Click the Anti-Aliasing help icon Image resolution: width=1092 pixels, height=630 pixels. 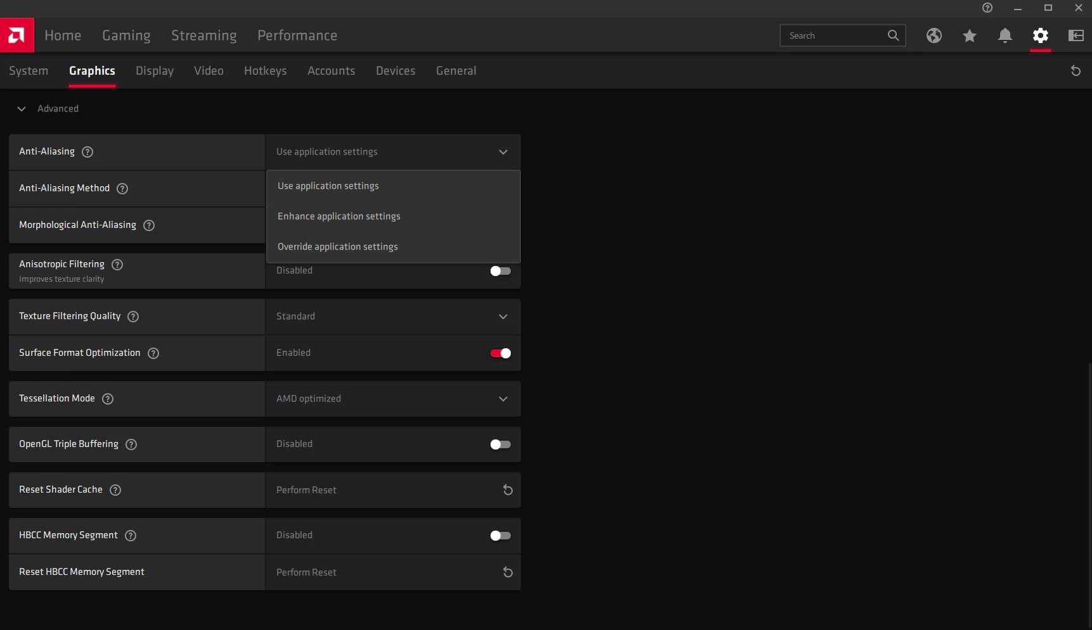88,152
